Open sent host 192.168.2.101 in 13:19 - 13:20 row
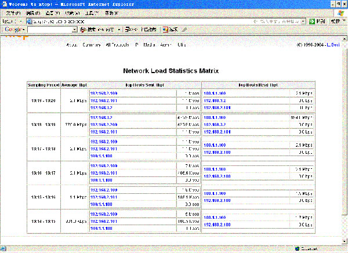Viewport: 348px width, 253px height. click(104, 100)
